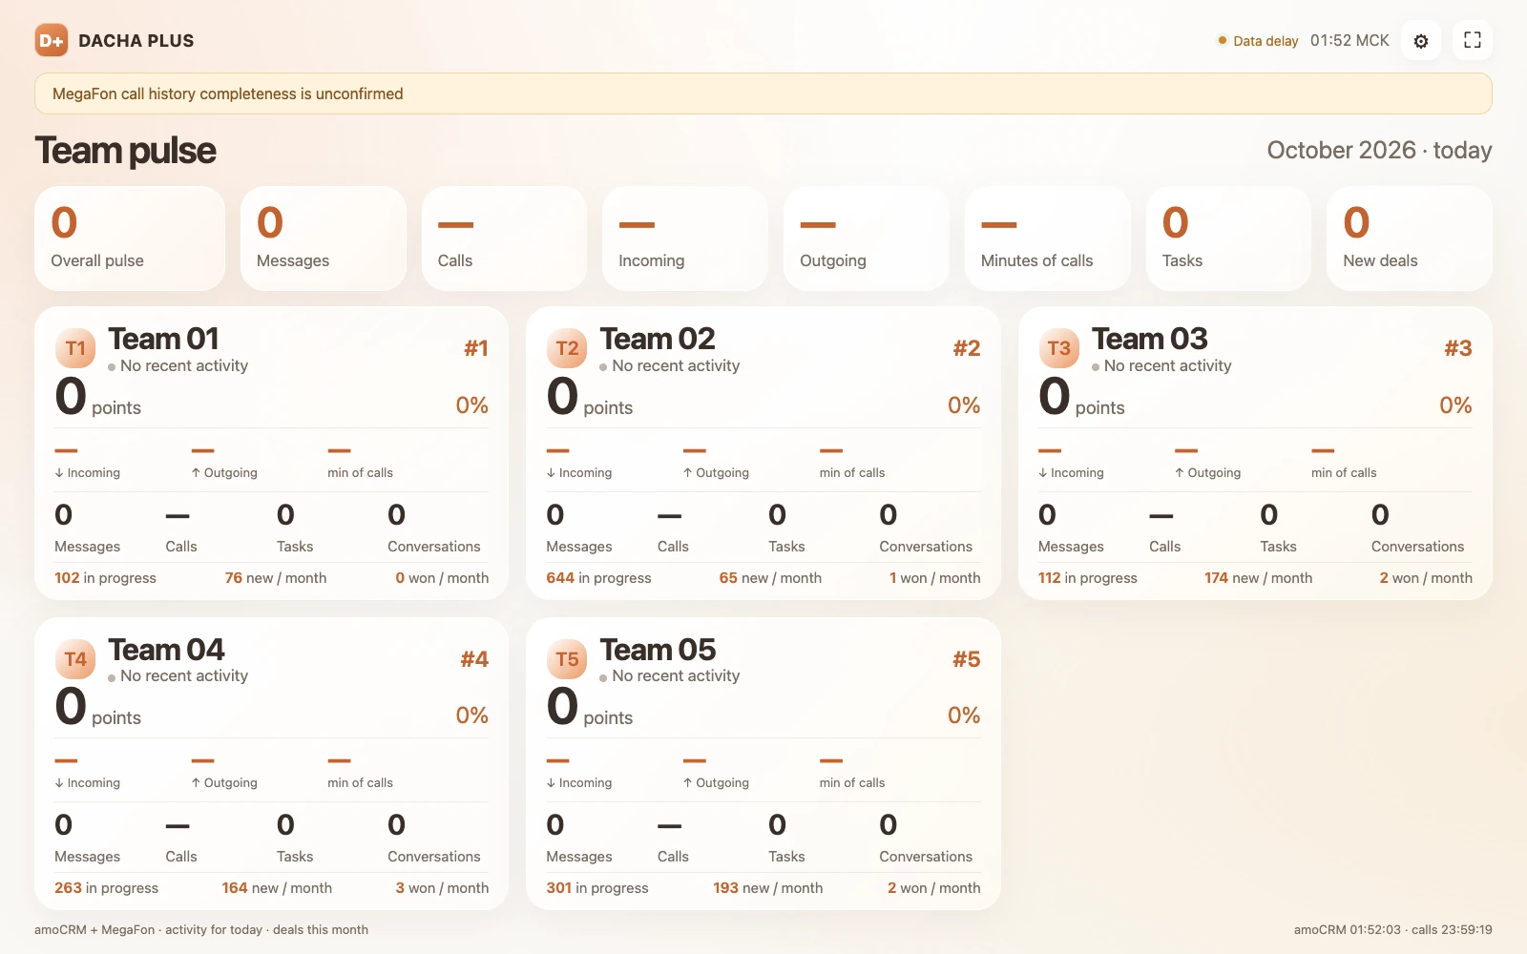Click "263 in progress" deals count
1527x954 pixels.
pos(107,888)
